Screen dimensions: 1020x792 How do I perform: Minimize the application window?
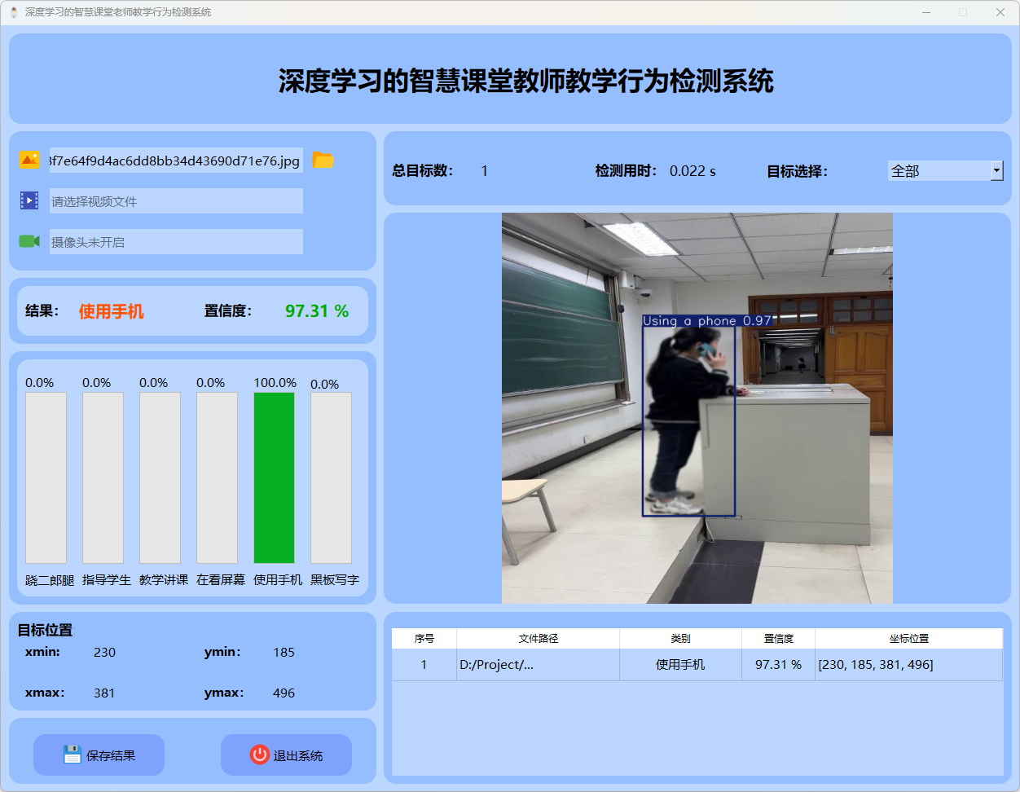click(926, 12)
